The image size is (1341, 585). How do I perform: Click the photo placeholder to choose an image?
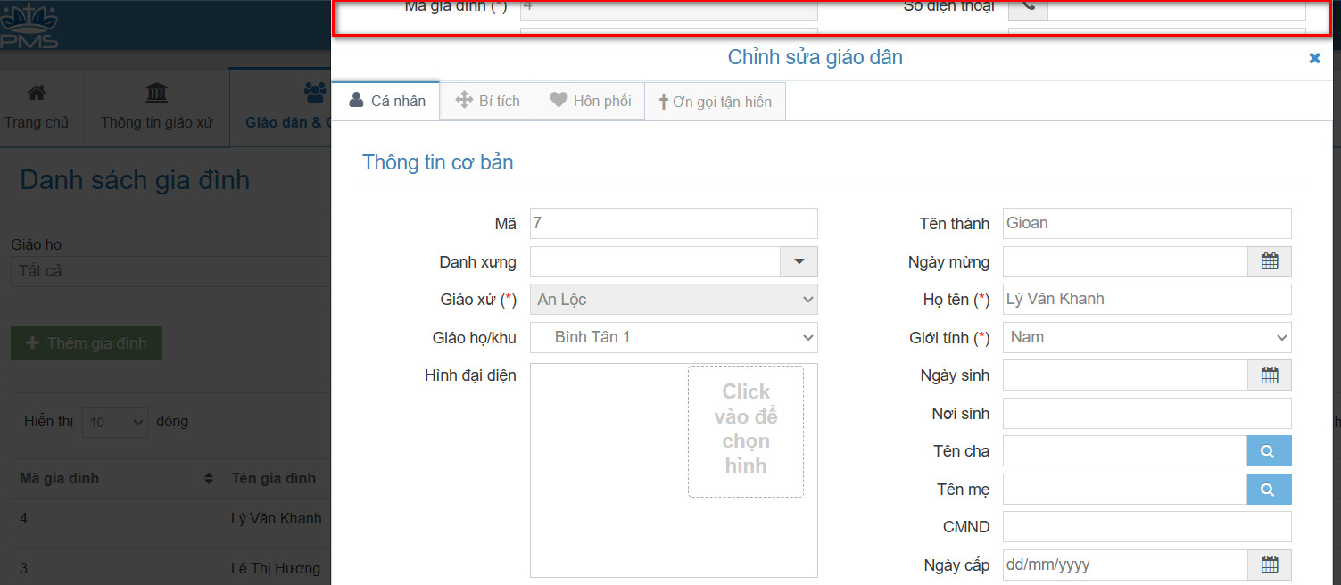[x=746, y=431]
